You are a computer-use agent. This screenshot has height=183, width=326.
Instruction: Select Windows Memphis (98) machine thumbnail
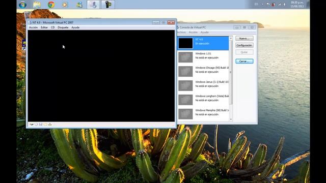click(x=185, y=114)
